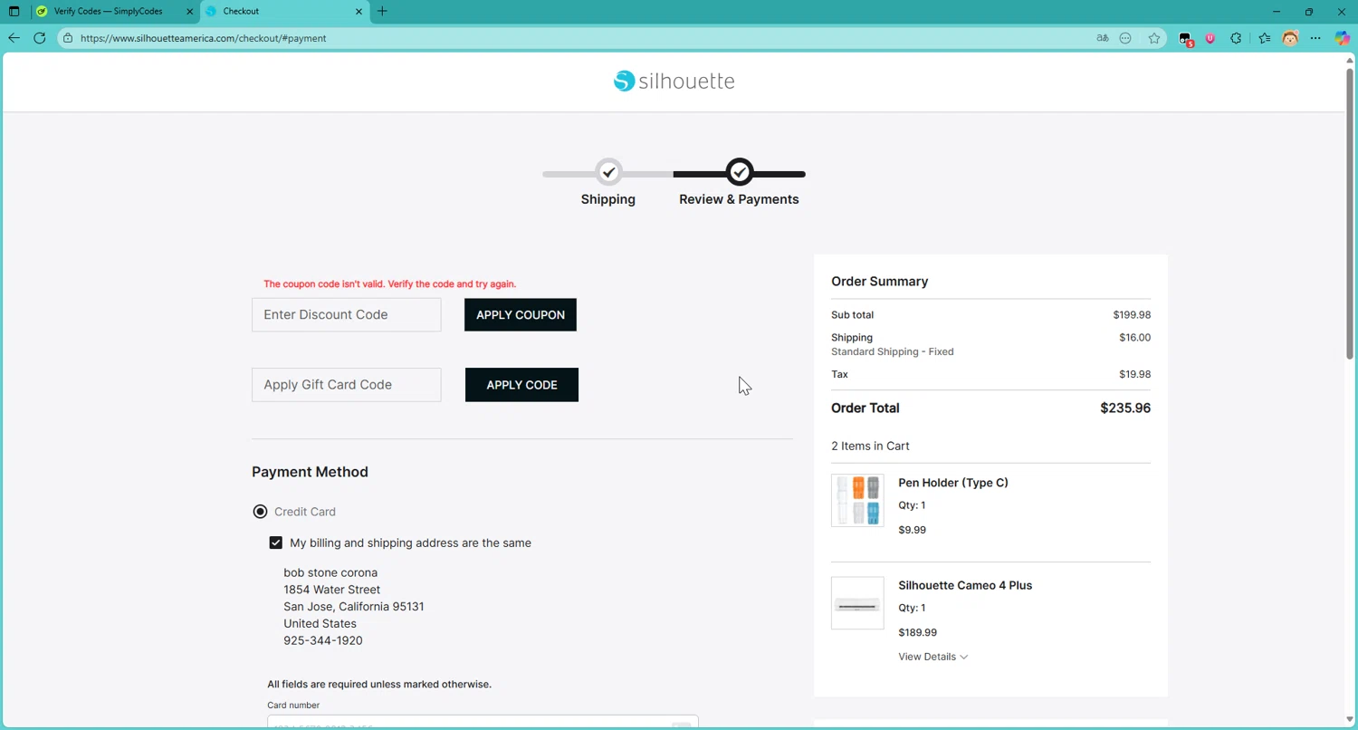The image size is (1358, 730).
Task: Select the Credit Card radio button
Action: [x=260, y=512]
